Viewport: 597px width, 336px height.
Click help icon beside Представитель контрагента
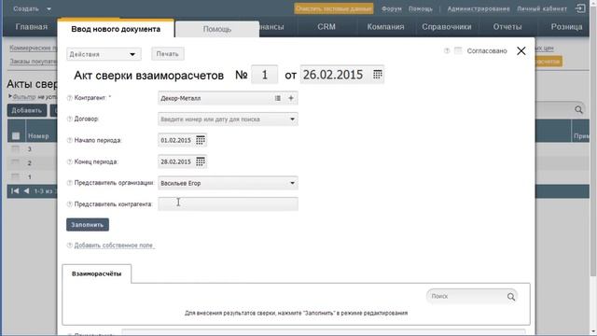coord(70,204)
